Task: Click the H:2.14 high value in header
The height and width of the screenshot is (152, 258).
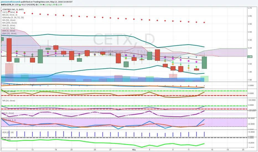Action: (x=46, y=5)
